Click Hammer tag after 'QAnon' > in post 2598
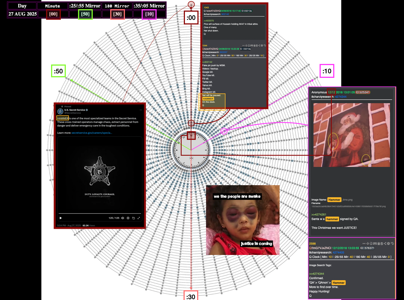Viewport: 404px width, 300px height. pyautogui.click(x=338, y=283)
